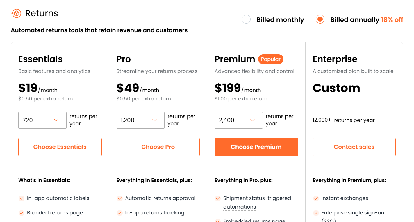The width and height of the screenshot is (414, 222).
Task: Open the In-app automatic labels link
Action: point(58,198)
